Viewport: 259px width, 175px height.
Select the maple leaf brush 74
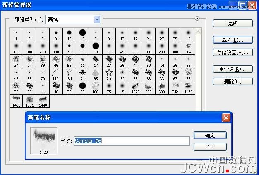click(82, 74)
